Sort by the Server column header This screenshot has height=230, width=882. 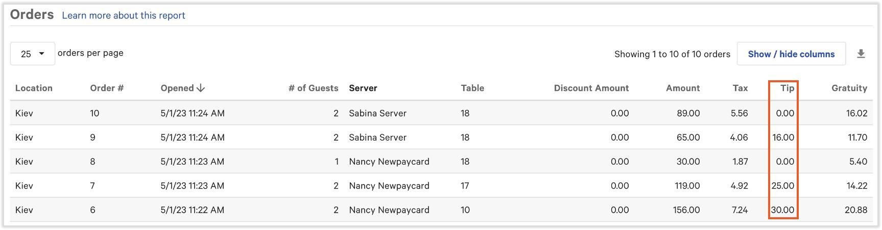[x=363, y=88]
